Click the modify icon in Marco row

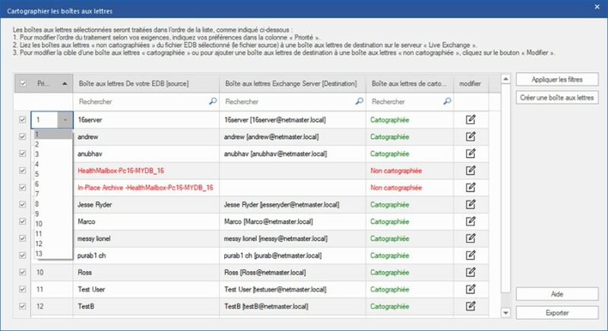(470, 222)
